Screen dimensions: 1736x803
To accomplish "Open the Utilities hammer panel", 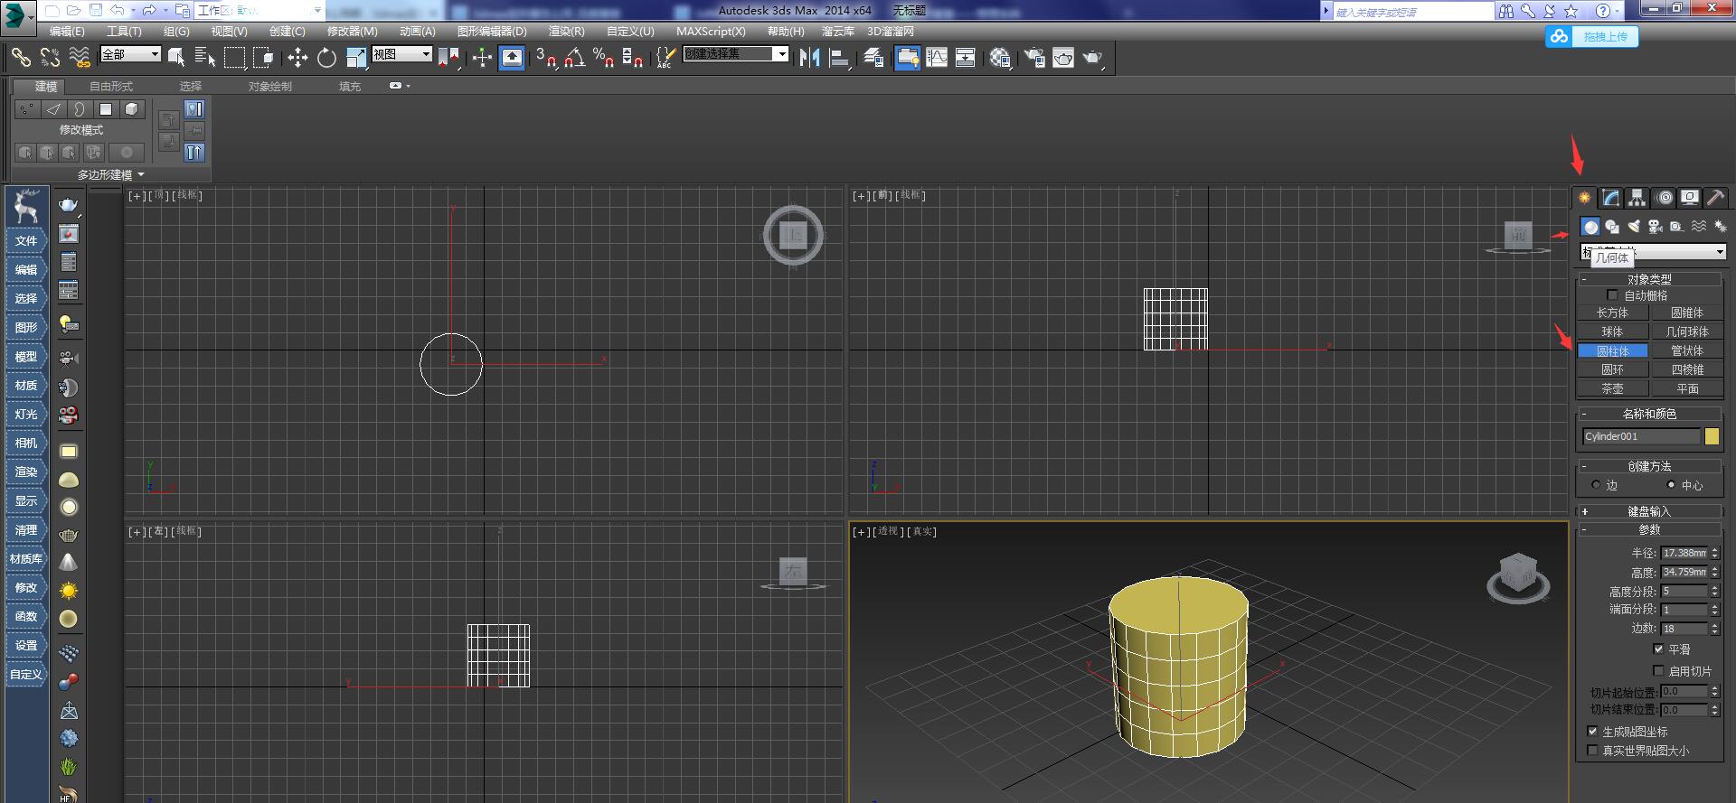I will 1715,198.
